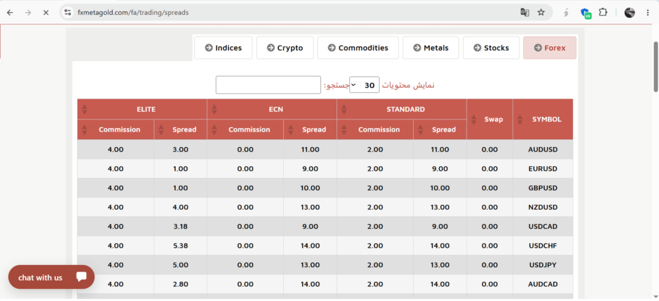The image size is (659, 301).
Task: Open the browser extensions puzzle icon
Action: click(602, 13)
